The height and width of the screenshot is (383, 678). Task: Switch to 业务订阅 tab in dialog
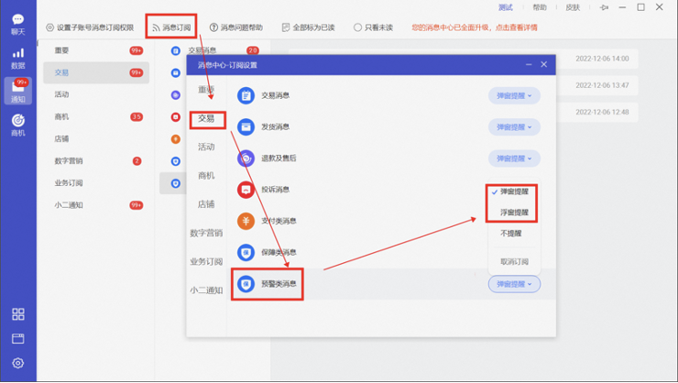tap(206, 261)
